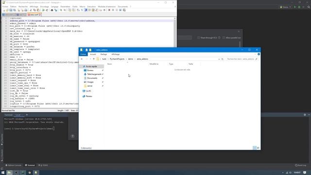Select Ce PC in Explorer sidebar
This screenshot has height=175, width=311.
(88, 91)
